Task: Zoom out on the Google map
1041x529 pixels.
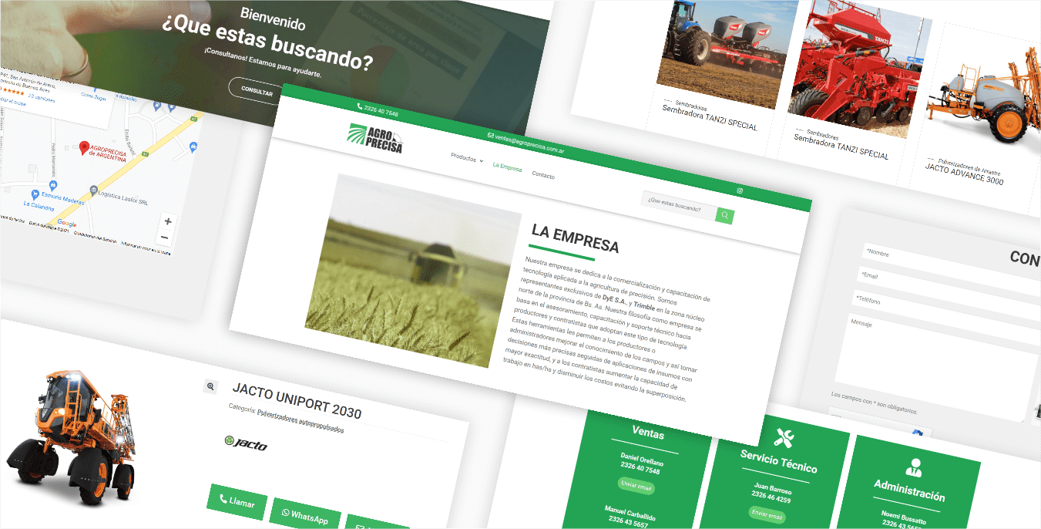Action: click(165, 238)
